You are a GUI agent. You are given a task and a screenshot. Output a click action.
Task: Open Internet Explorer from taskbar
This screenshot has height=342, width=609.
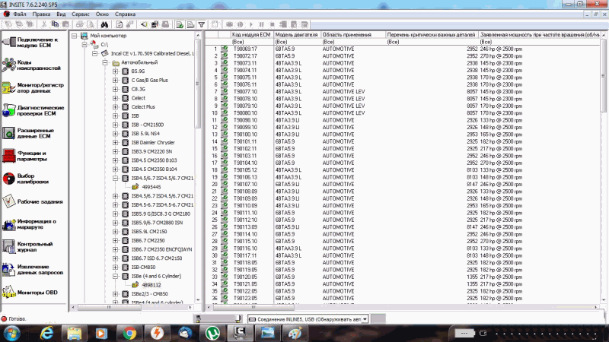click(x=47, y=333)
